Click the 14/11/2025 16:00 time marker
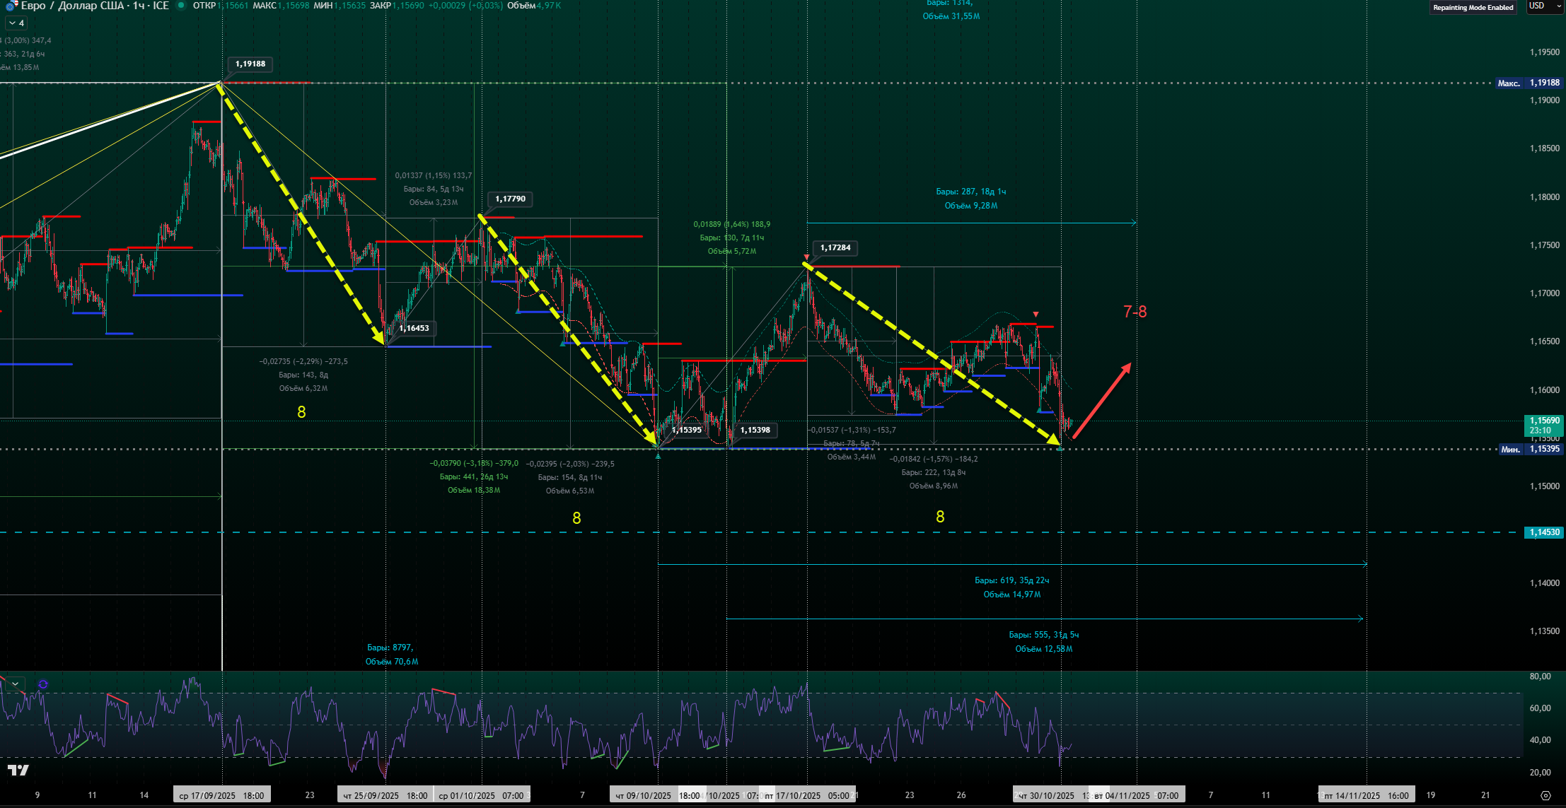Screen dimensions: 1566x808 coord(1366,795)
